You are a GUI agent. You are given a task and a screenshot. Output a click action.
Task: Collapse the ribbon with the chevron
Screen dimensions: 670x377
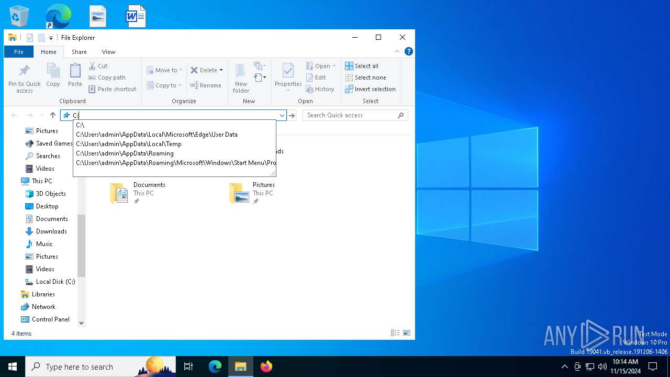coord(397,51)
